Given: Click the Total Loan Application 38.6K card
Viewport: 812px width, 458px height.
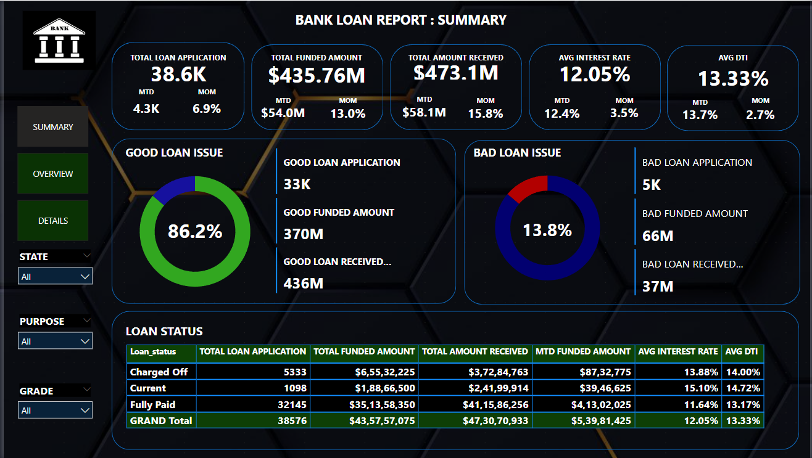Looking at the screenshot, I should point(178,86).
